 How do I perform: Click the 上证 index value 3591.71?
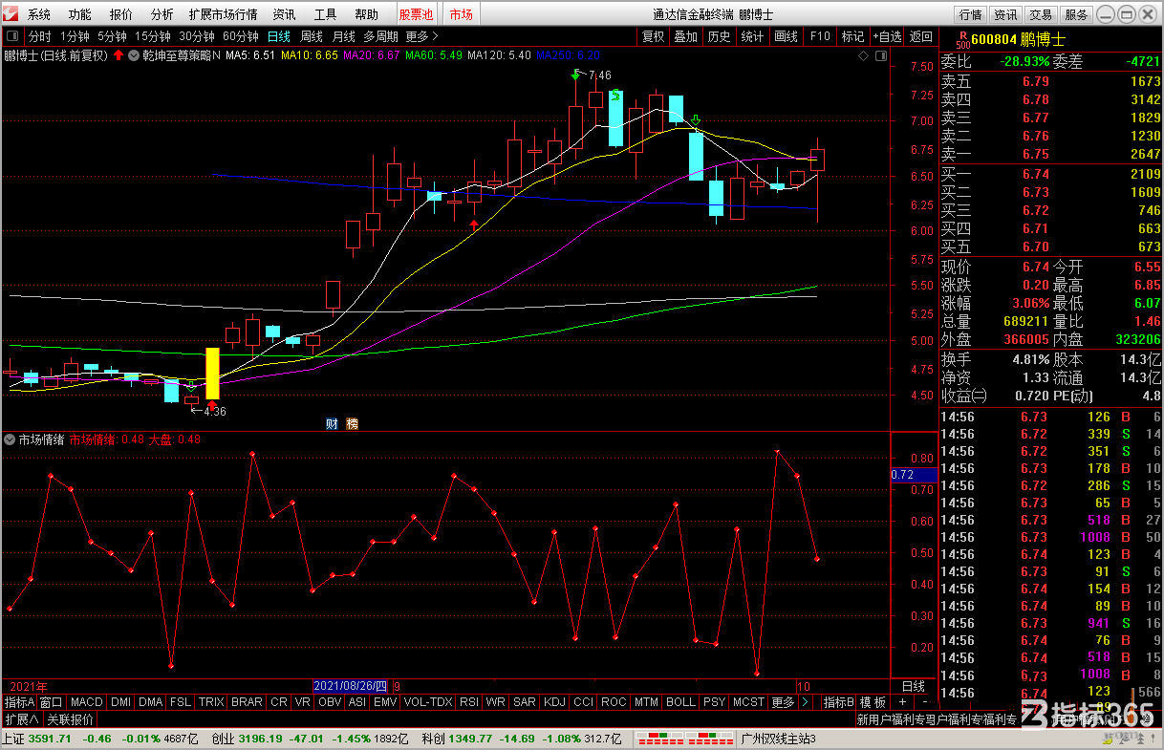pyautogui.click(x=50, y=739)
